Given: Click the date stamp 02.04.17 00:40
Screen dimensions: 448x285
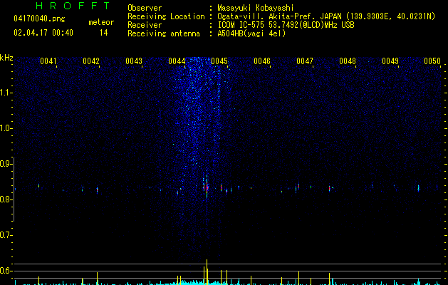Looking at the screenshot, I should 43,33.
